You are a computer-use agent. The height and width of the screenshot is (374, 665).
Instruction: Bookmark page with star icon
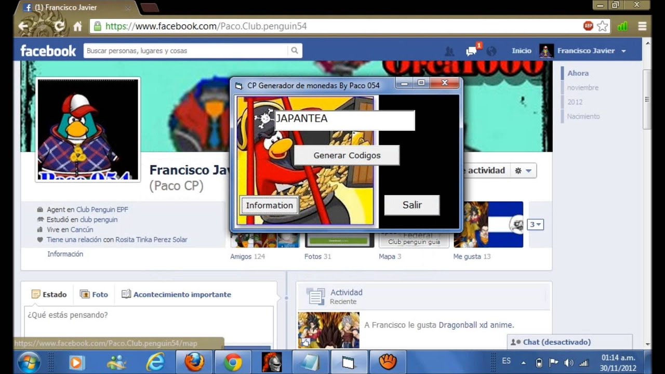coord(602,26)
